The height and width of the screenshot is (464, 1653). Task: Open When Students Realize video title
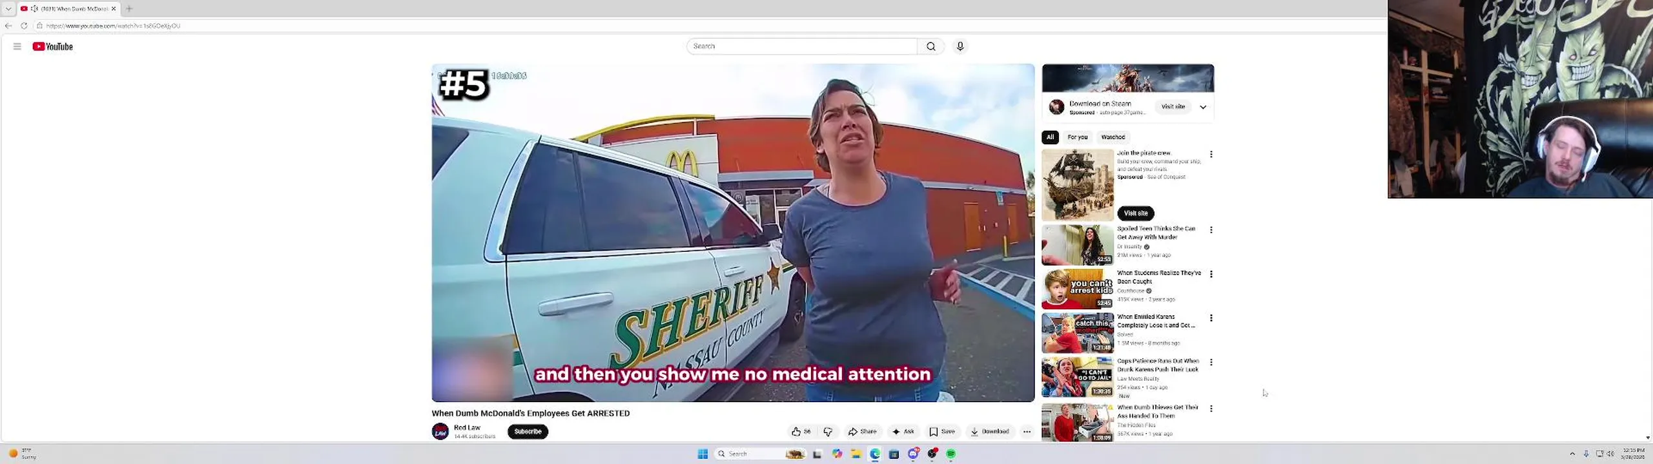1159,277
